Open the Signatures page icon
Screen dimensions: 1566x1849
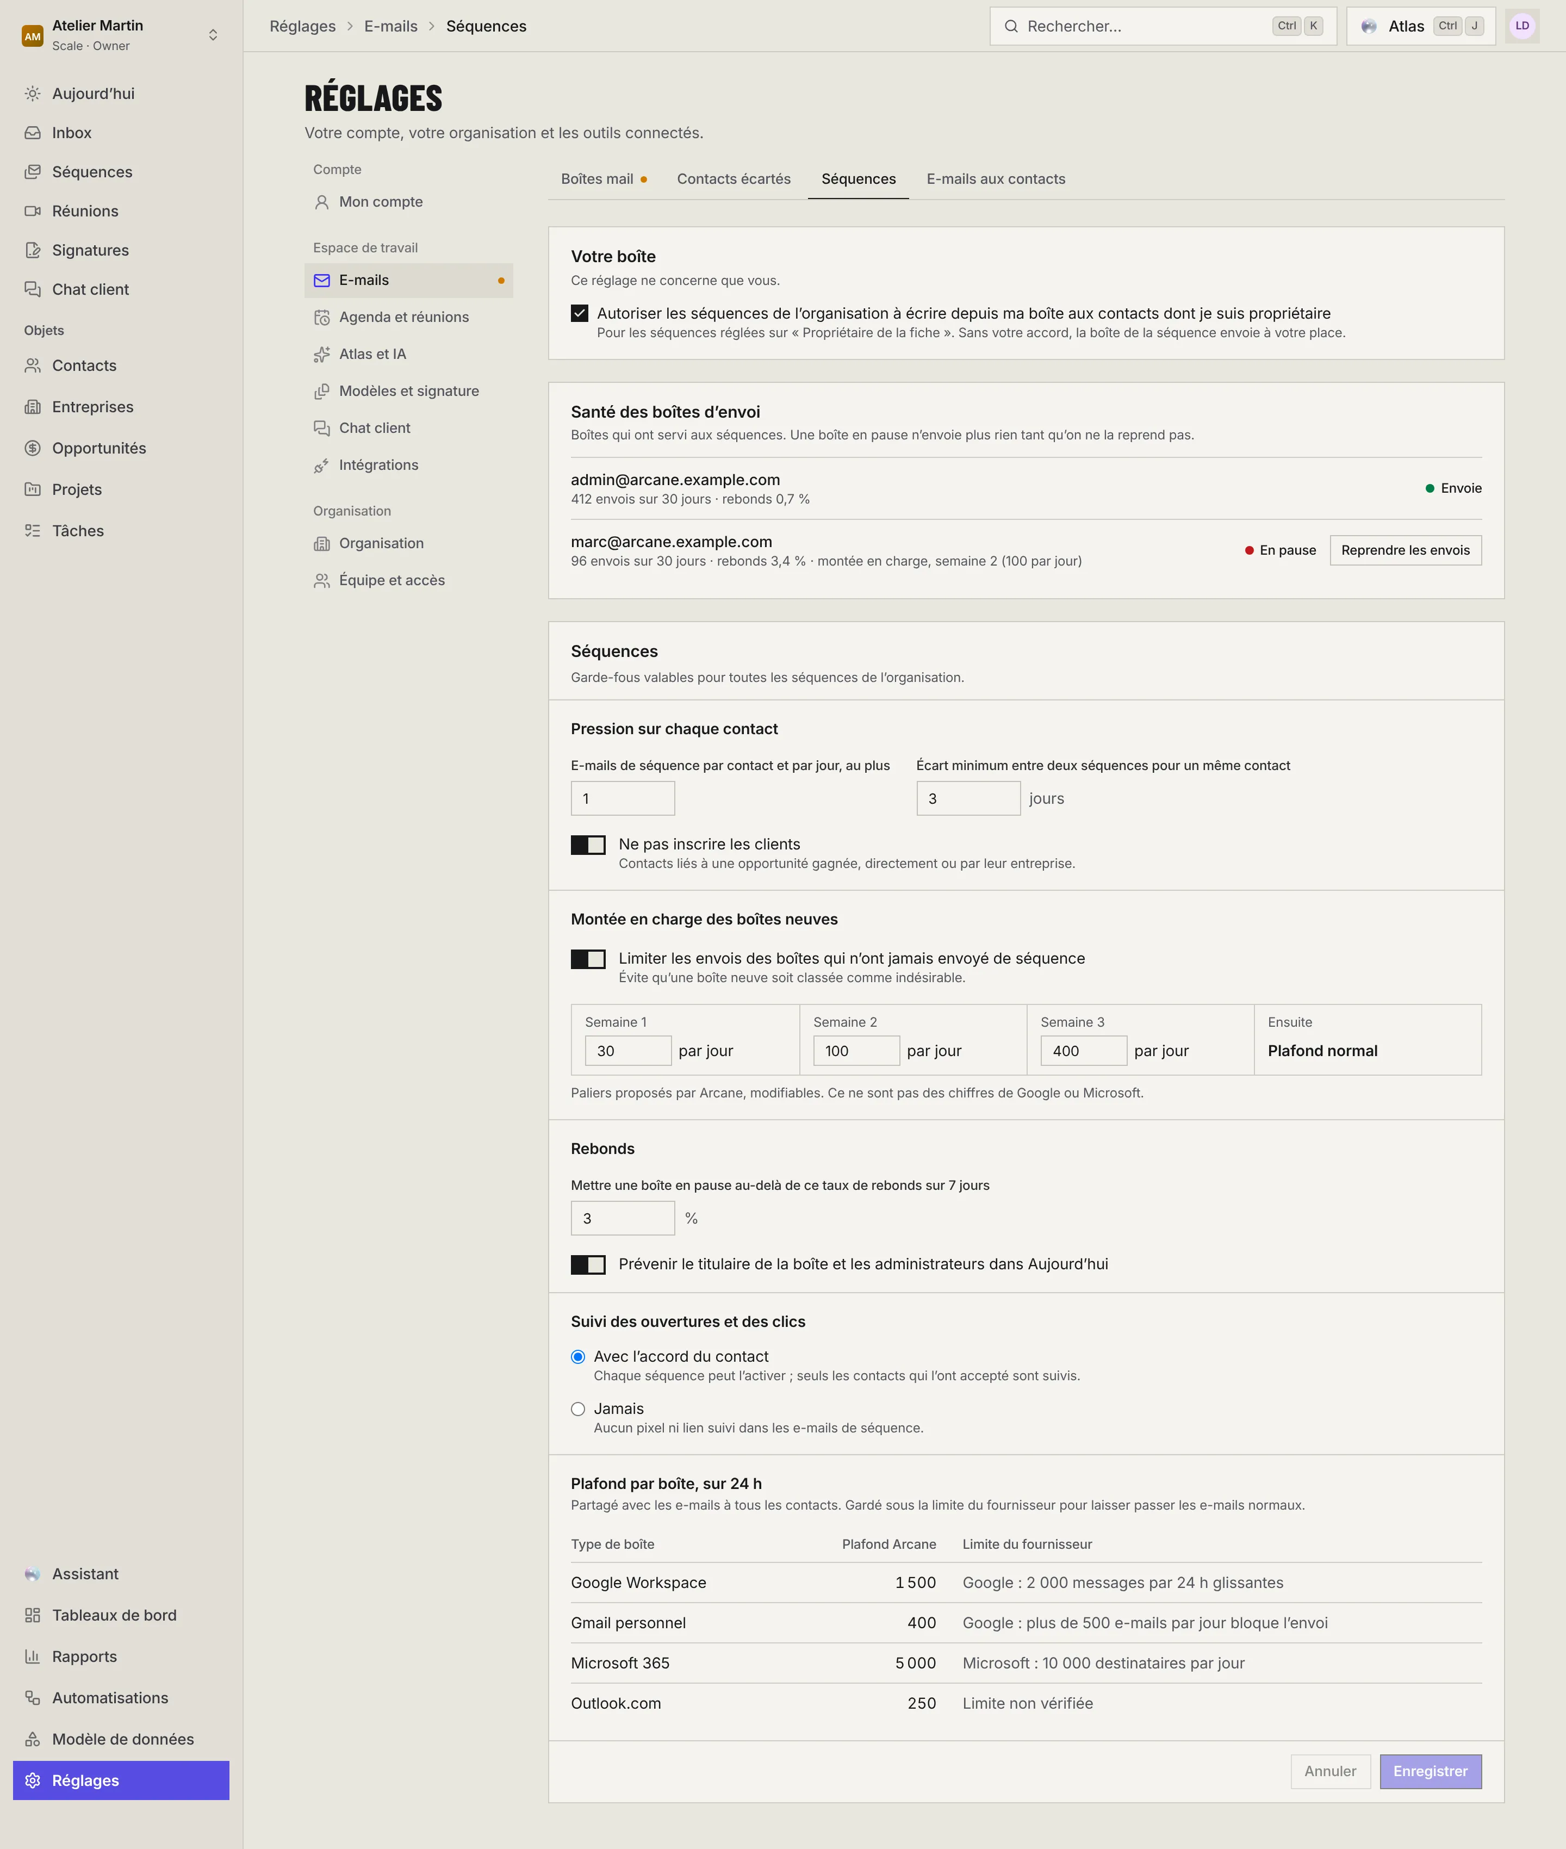coord(33,250)
